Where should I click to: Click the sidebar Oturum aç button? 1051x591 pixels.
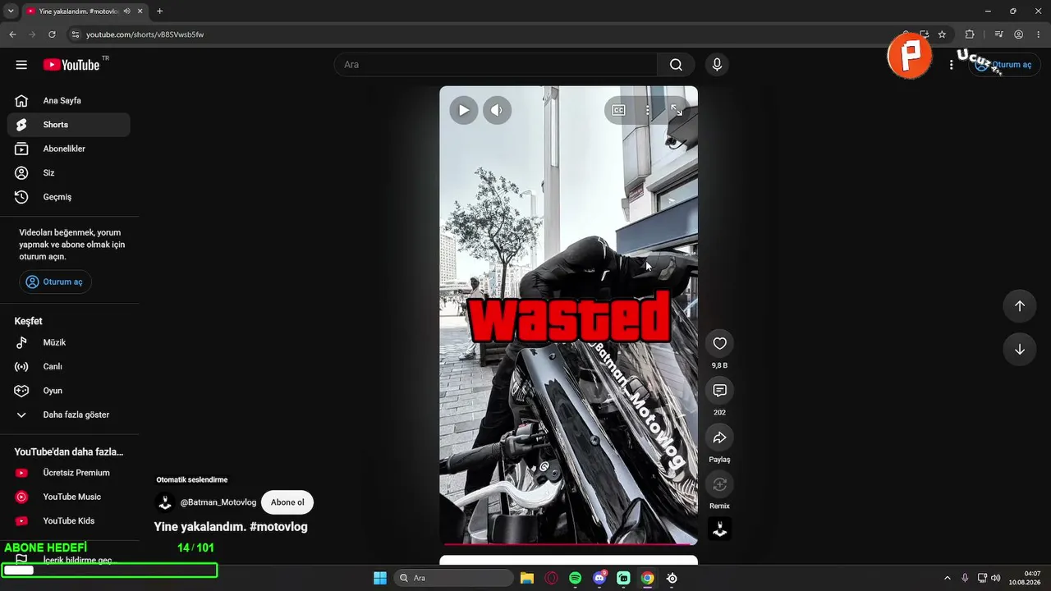coord(55,282)
